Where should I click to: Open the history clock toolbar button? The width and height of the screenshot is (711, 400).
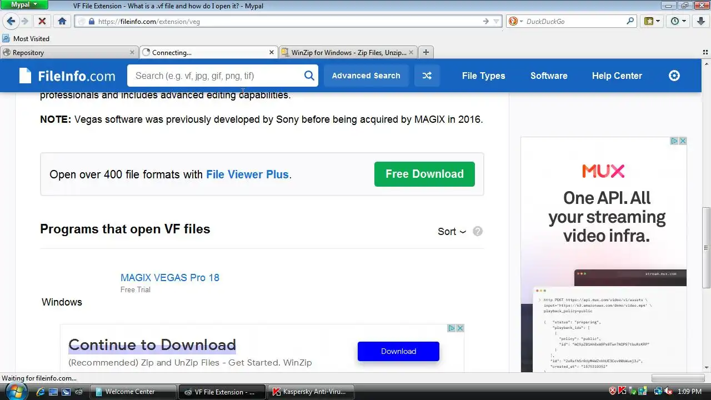(678, 21)
